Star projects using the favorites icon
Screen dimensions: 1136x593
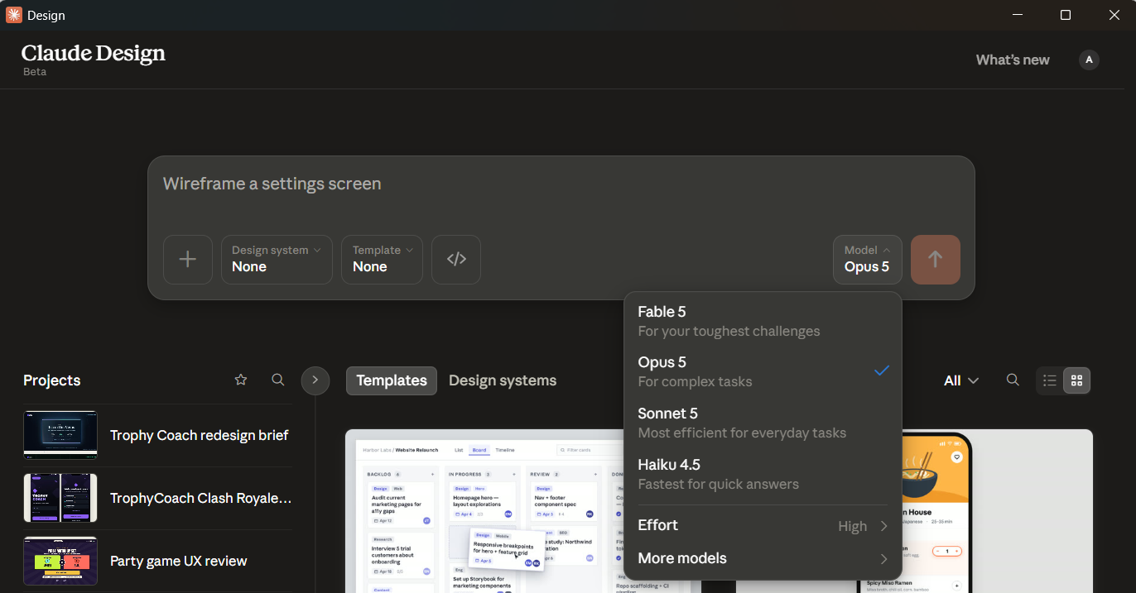[x=241, y=380]
